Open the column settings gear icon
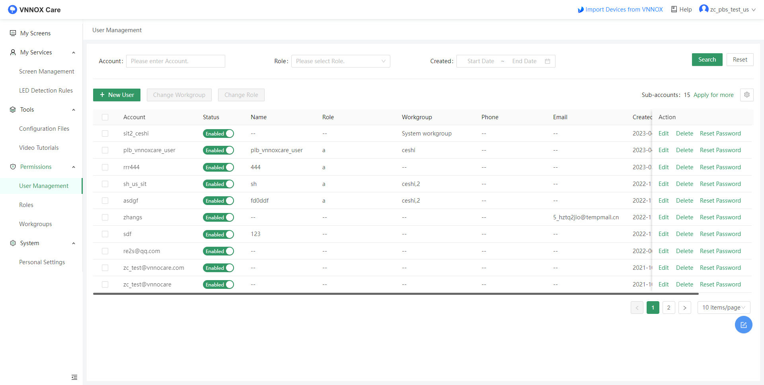The image size is (764, 385). click(746, 95)
